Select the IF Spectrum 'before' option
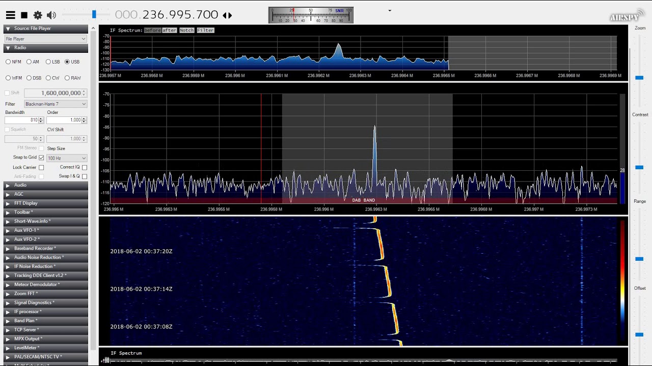Viewport: 652px width, 366px height. tap(152, 30)
